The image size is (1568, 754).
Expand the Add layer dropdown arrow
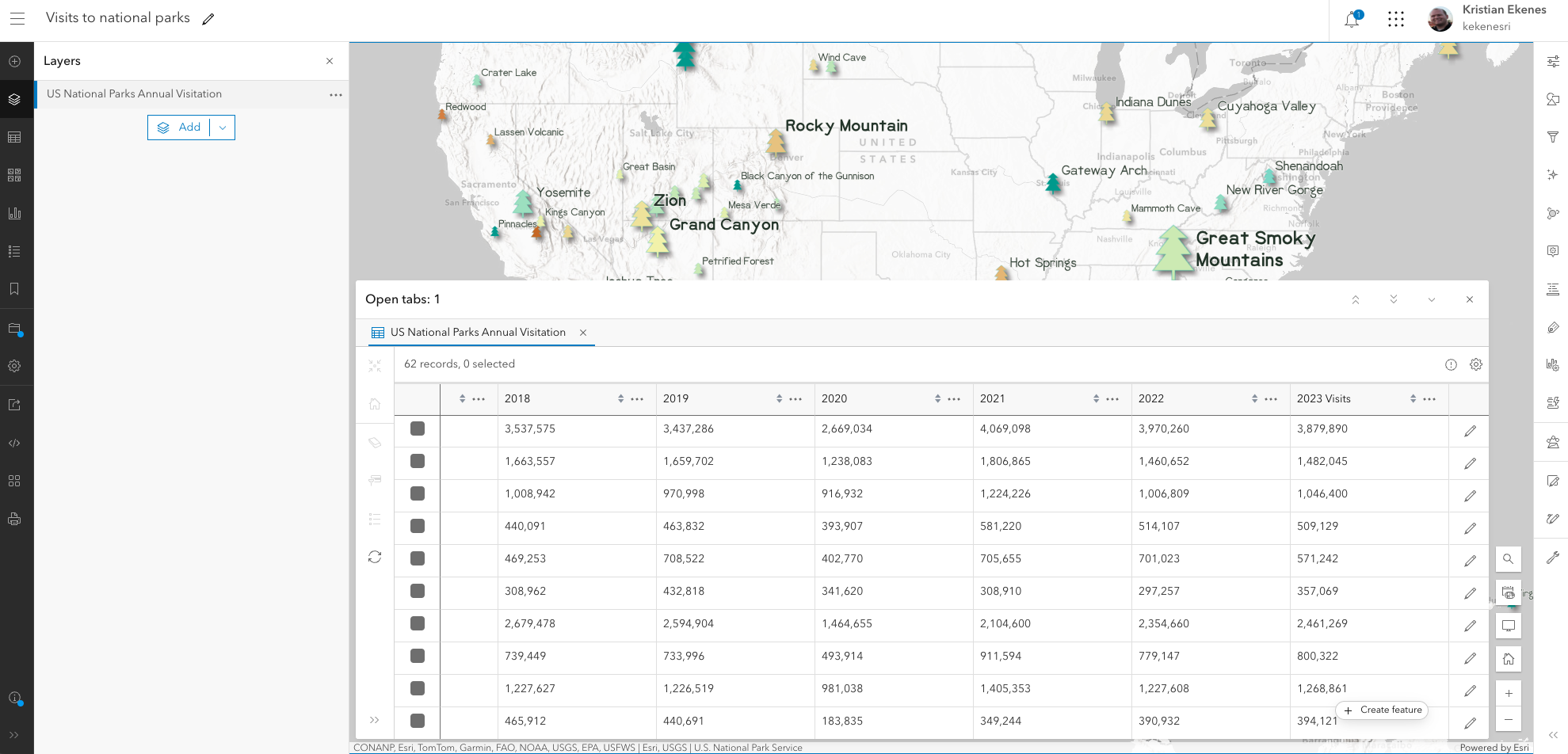(x=223, y=127)
